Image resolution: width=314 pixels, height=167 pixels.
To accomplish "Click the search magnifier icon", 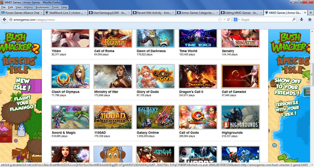I will 294,20.
